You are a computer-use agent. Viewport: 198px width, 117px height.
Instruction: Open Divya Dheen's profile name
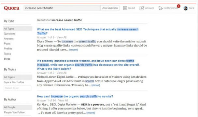[x=45, y=41]
